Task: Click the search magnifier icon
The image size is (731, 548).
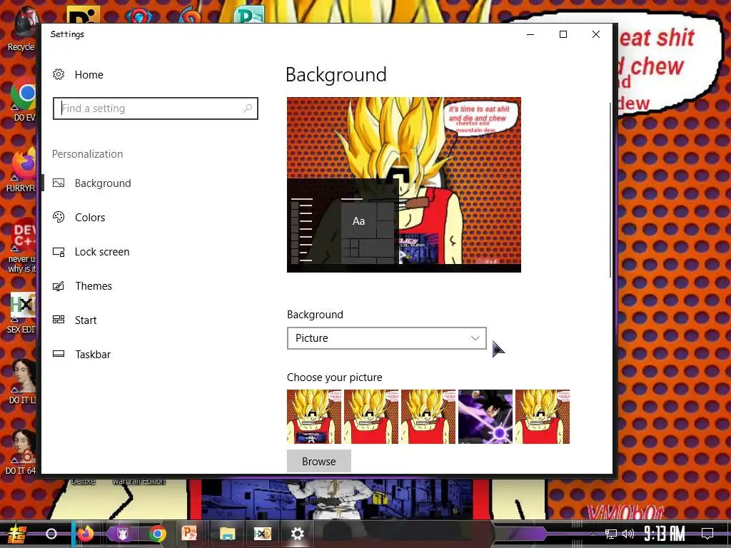Action: [x=248, y=108]
